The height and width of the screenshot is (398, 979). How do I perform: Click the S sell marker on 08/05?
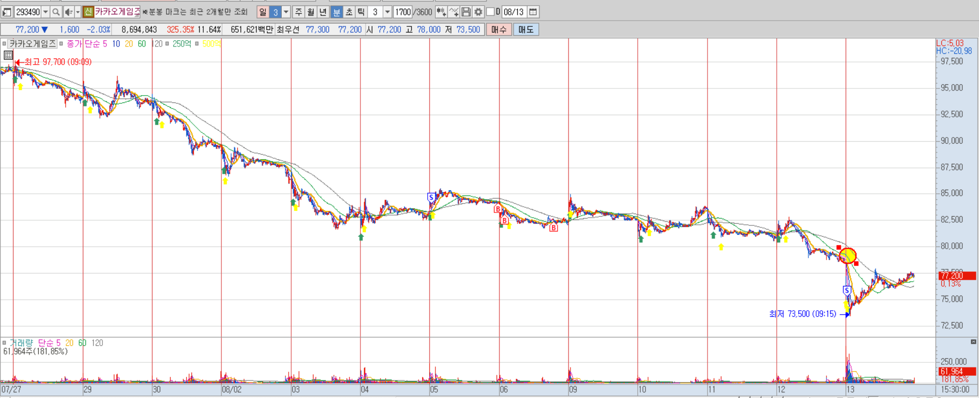[431, 197]
